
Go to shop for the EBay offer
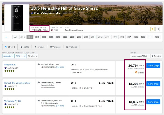click(x=153, y=66)
